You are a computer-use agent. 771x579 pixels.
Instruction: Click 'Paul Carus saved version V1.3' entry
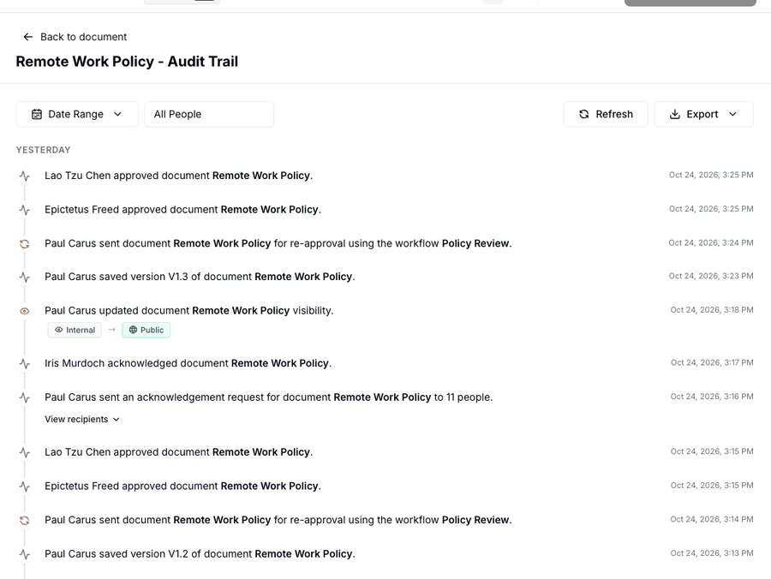tap(200, 277)
